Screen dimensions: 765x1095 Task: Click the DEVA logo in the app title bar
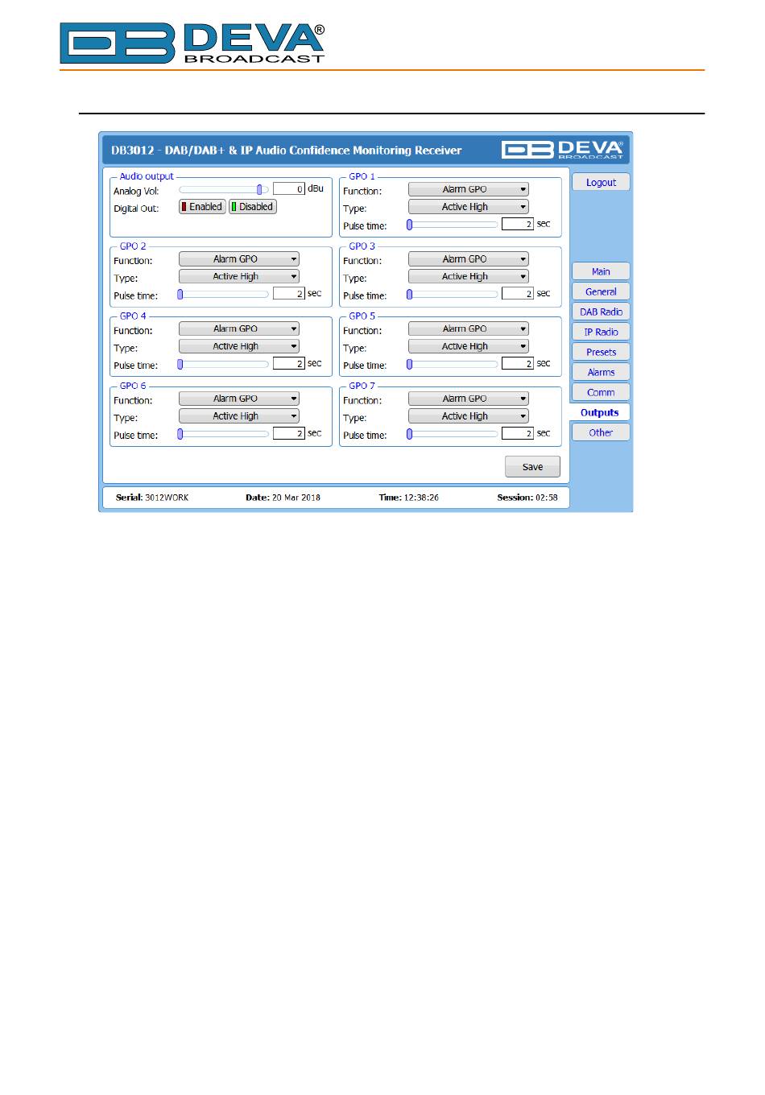pyautogui.click(x=562, y=150)
